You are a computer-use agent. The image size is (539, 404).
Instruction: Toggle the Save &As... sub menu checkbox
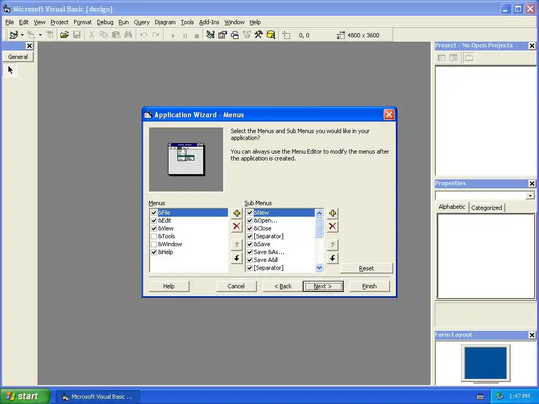tap(250, 252)
